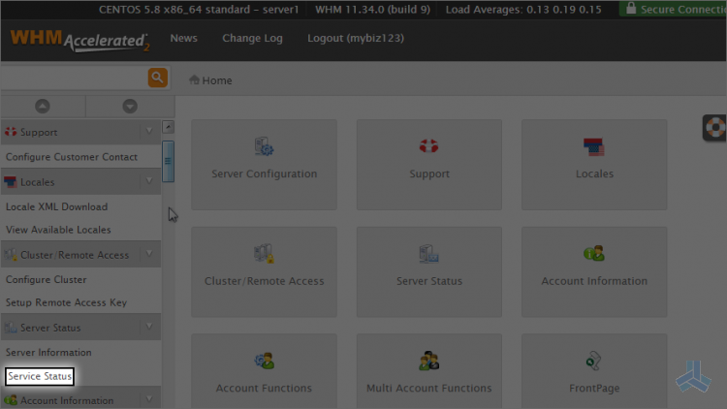Viewport: 727px width, 409px height.
Task: Open the Locales flag tile icon
Action: 594,147
